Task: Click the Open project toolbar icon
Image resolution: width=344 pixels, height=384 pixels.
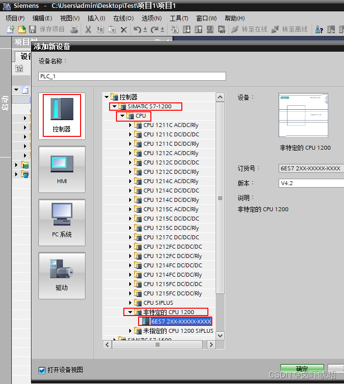Action: [22, 30]
